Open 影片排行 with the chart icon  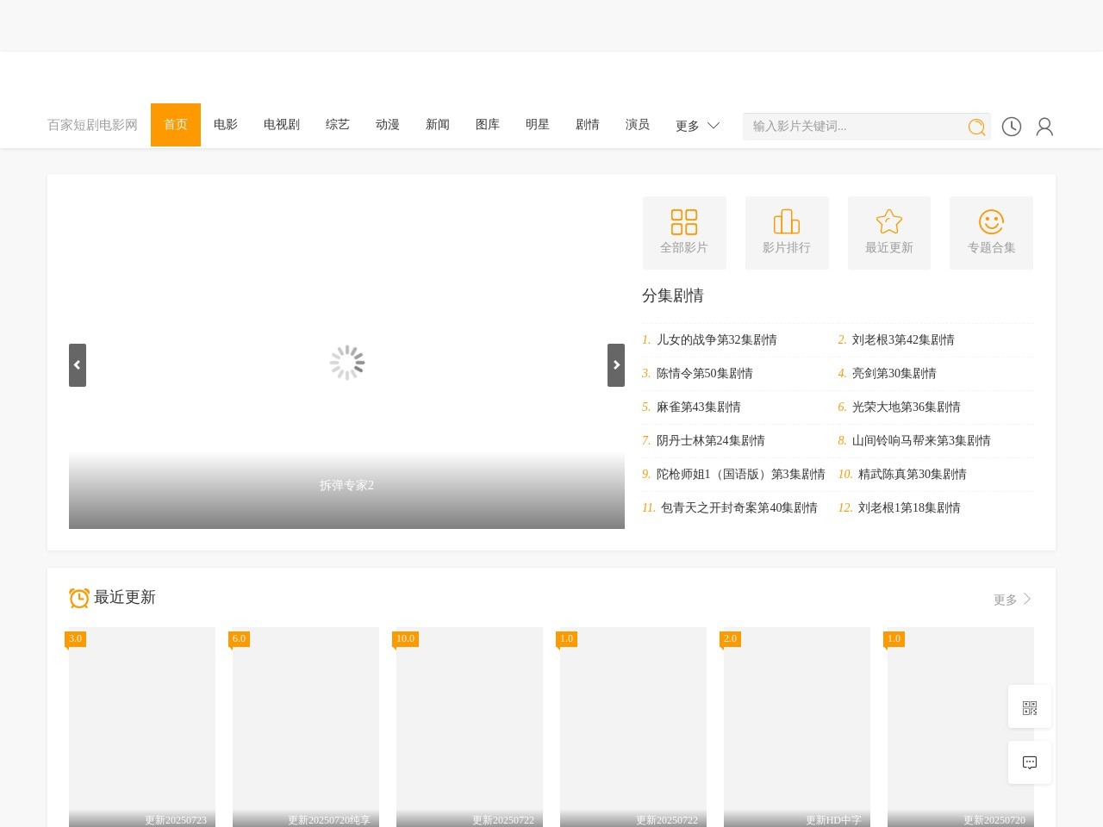[x=786, y=233]
